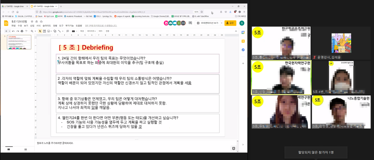Open the 레이아웃 layout dropdown

(x=91, y=31)
